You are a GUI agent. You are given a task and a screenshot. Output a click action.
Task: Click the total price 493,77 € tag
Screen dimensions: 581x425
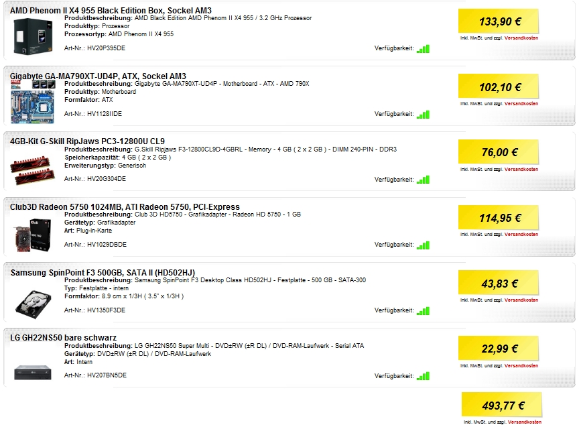tap(502, 406)
